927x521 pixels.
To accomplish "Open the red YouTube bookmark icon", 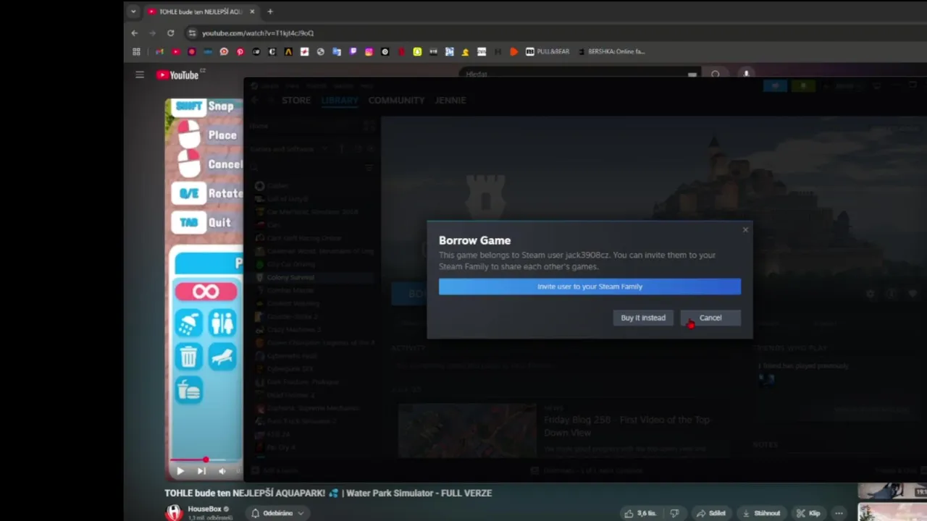I will pos(175,51).
